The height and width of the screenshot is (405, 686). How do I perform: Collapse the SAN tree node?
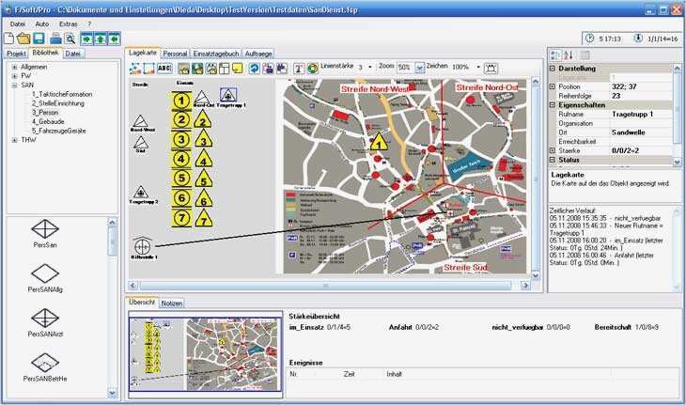point(14,85)
